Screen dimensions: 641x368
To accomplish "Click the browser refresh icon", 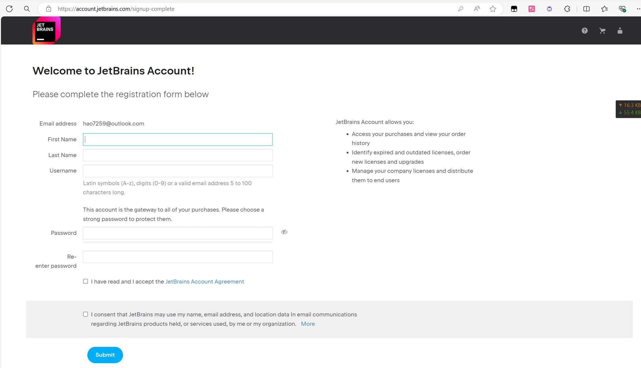I will click(9, 9).
